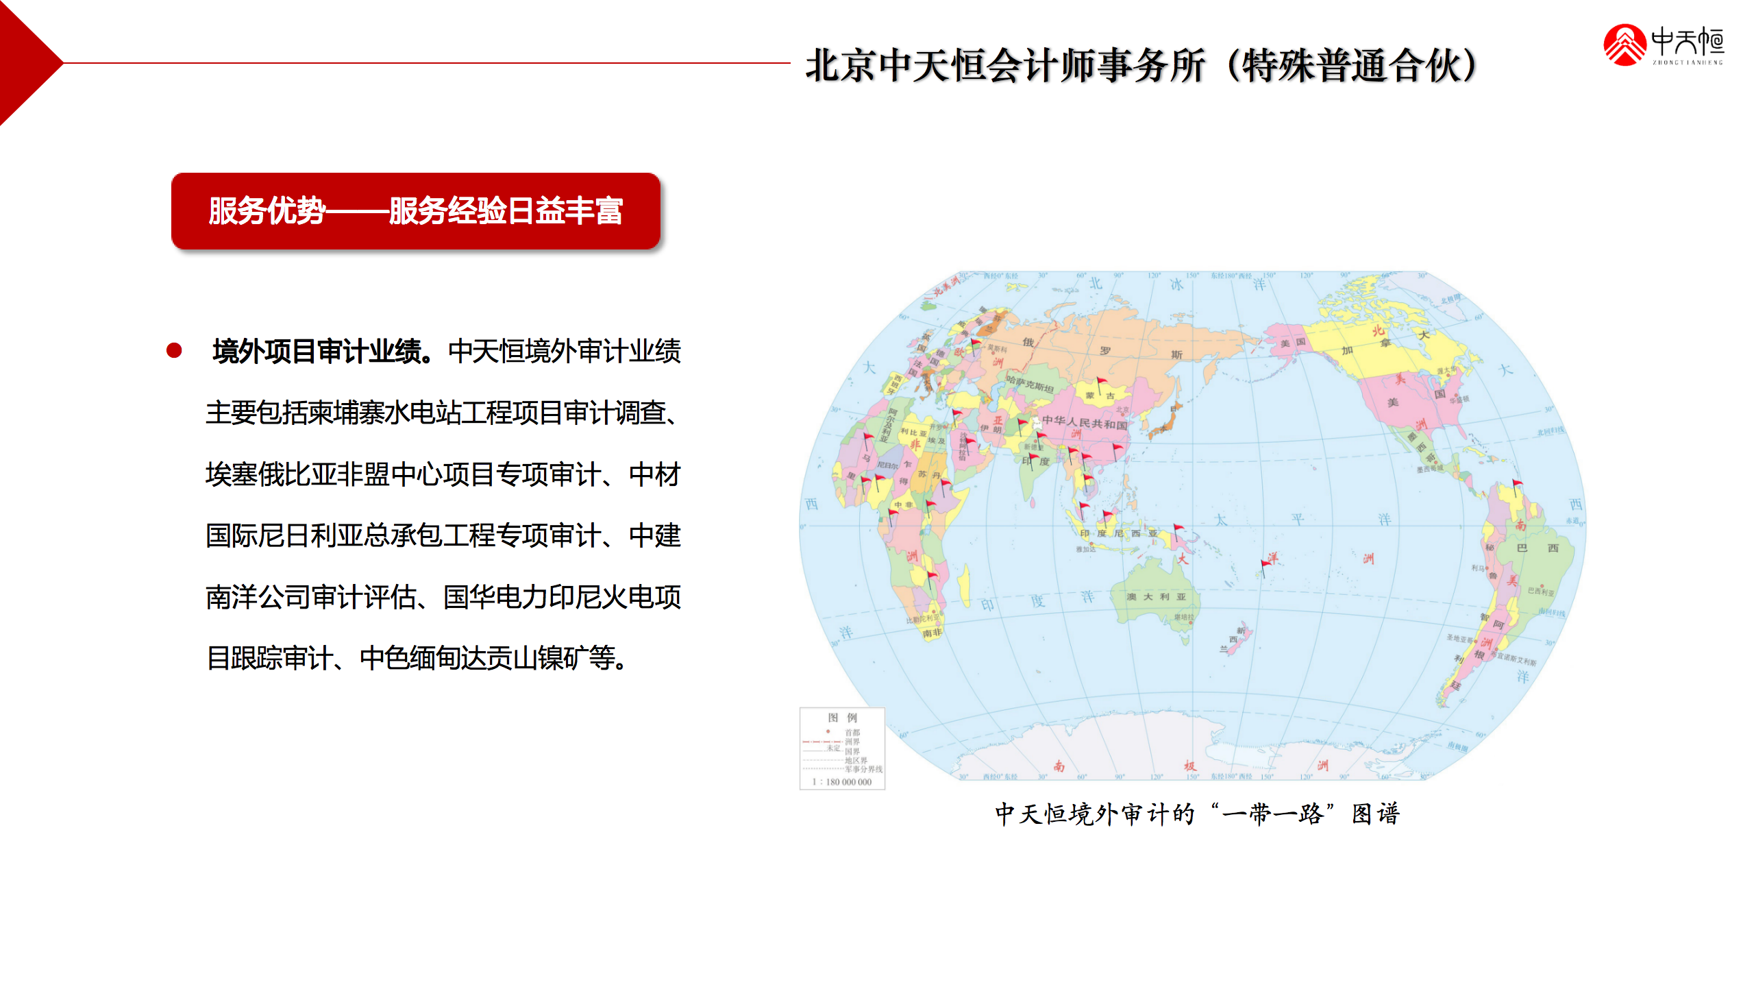1754x987 pixels.
Task: Click the line 埃塞俄比亚非盟中心项目专项审计、中材
Action: 443,474
